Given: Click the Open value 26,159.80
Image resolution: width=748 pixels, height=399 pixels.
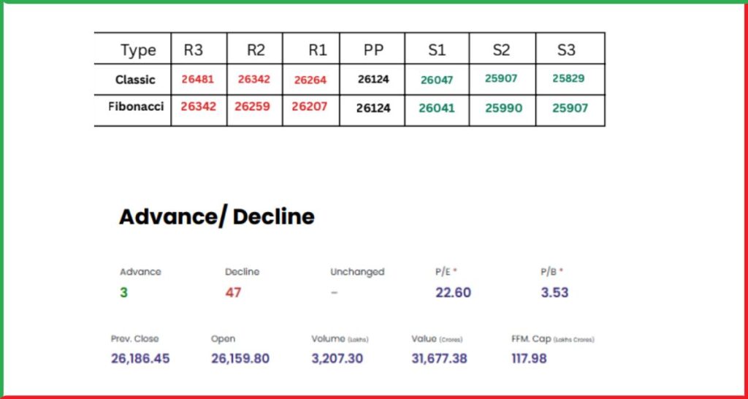Looking at the screenshot, I should tap(240, 358).
